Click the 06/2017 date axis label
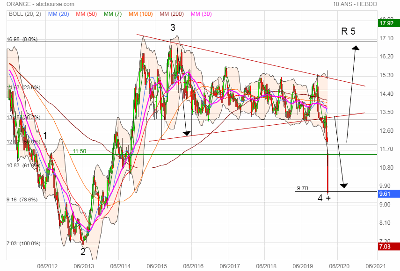The width and height of the screenshot is (400, 271). [230, 266]
